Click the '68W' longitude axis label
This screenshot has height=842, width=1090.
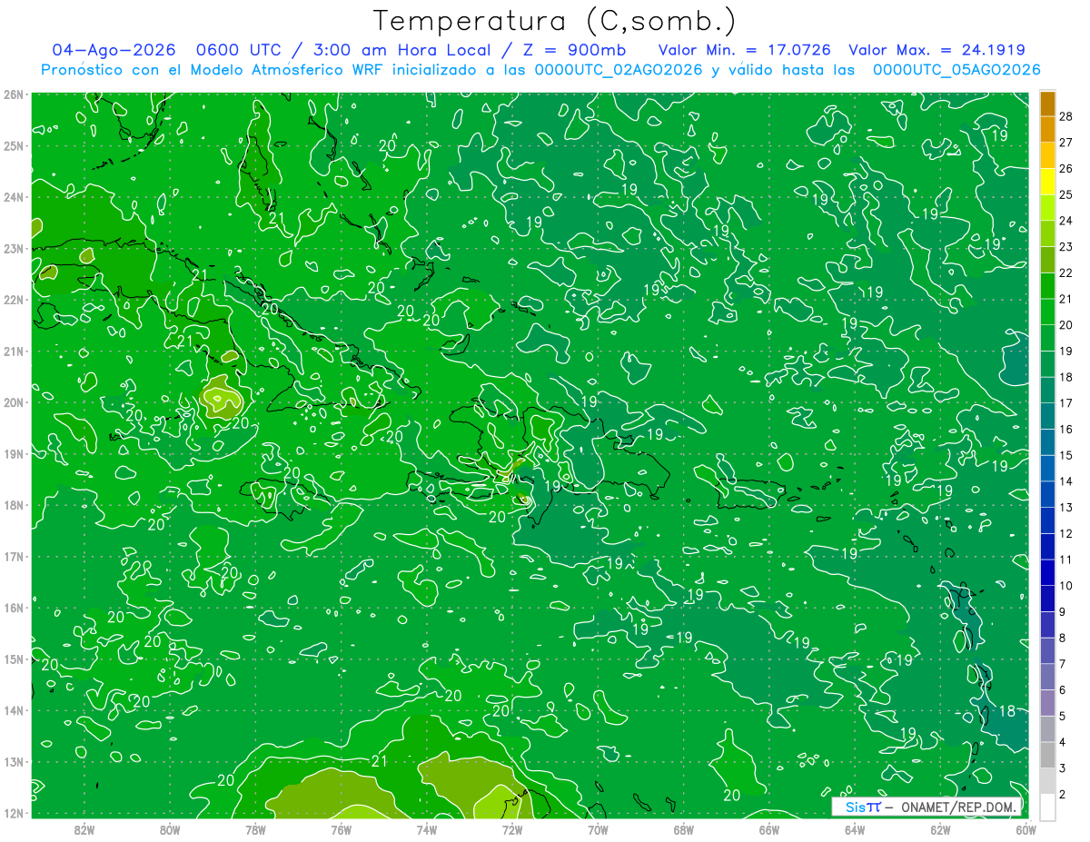click(x=683, y=828)
